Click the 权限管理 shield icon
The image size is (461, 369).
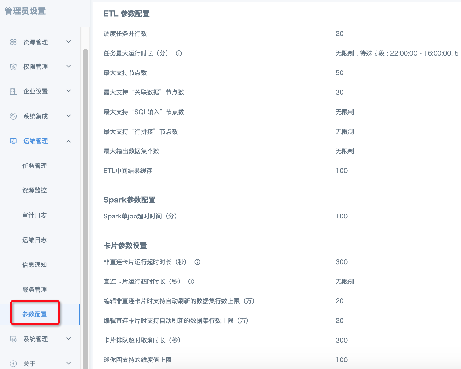click(13, 67)
